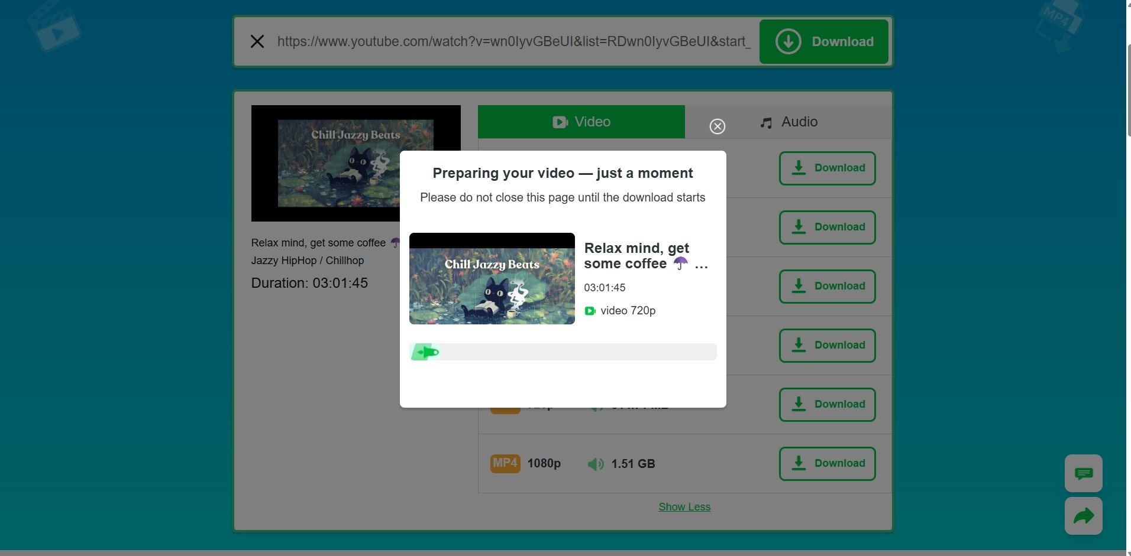The height and width of the screenshot is (556, 1131).
Task: Download the 1080p MP4 1.51 GB file
Action: tap(827, 464)
